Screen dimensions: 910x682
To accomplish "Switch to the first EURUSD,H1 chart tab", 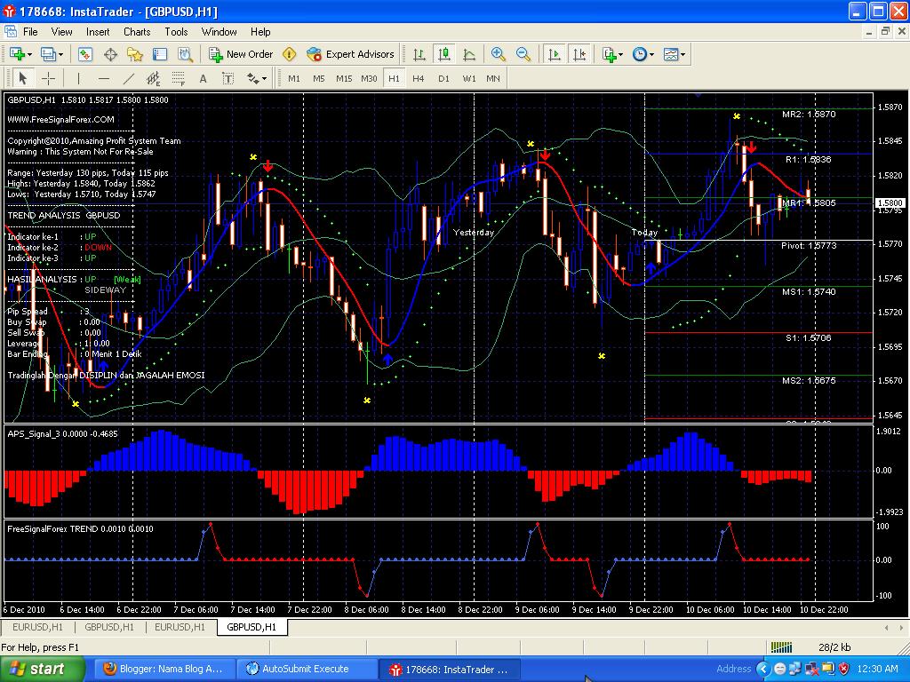I will click(37, 627).
